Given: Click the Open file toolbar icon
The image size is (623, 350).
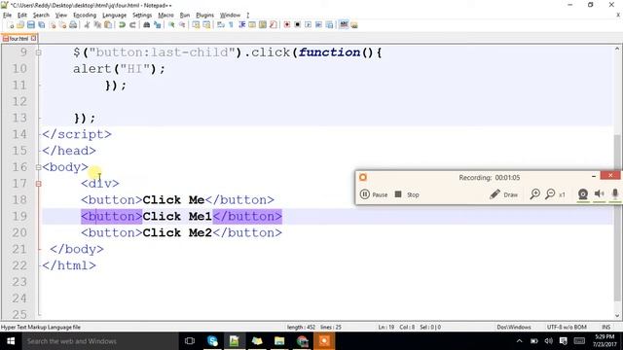Looking at the screenshot, I should [x=20, y=25].
